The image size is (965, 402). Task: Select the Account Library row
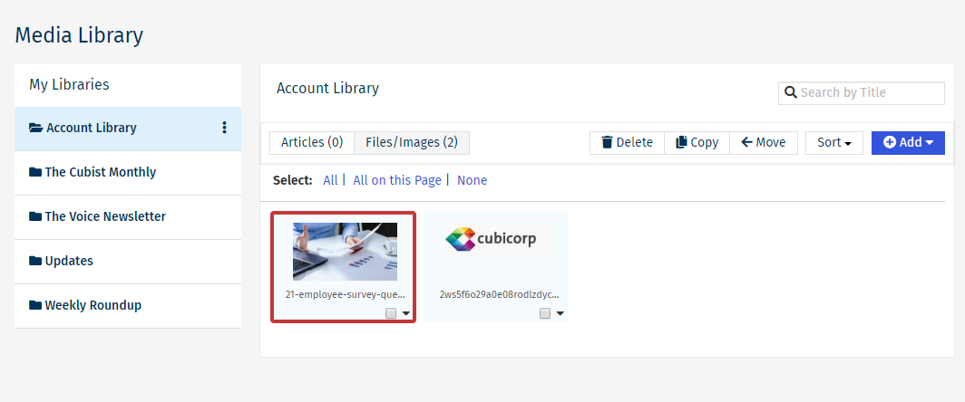coord(128,129)
